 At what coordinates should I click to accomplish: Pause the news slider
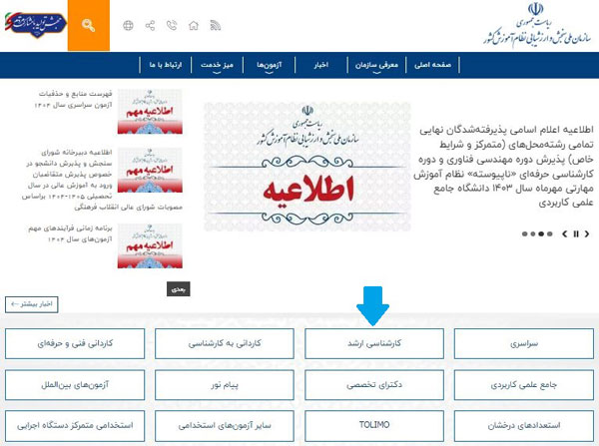576,234
